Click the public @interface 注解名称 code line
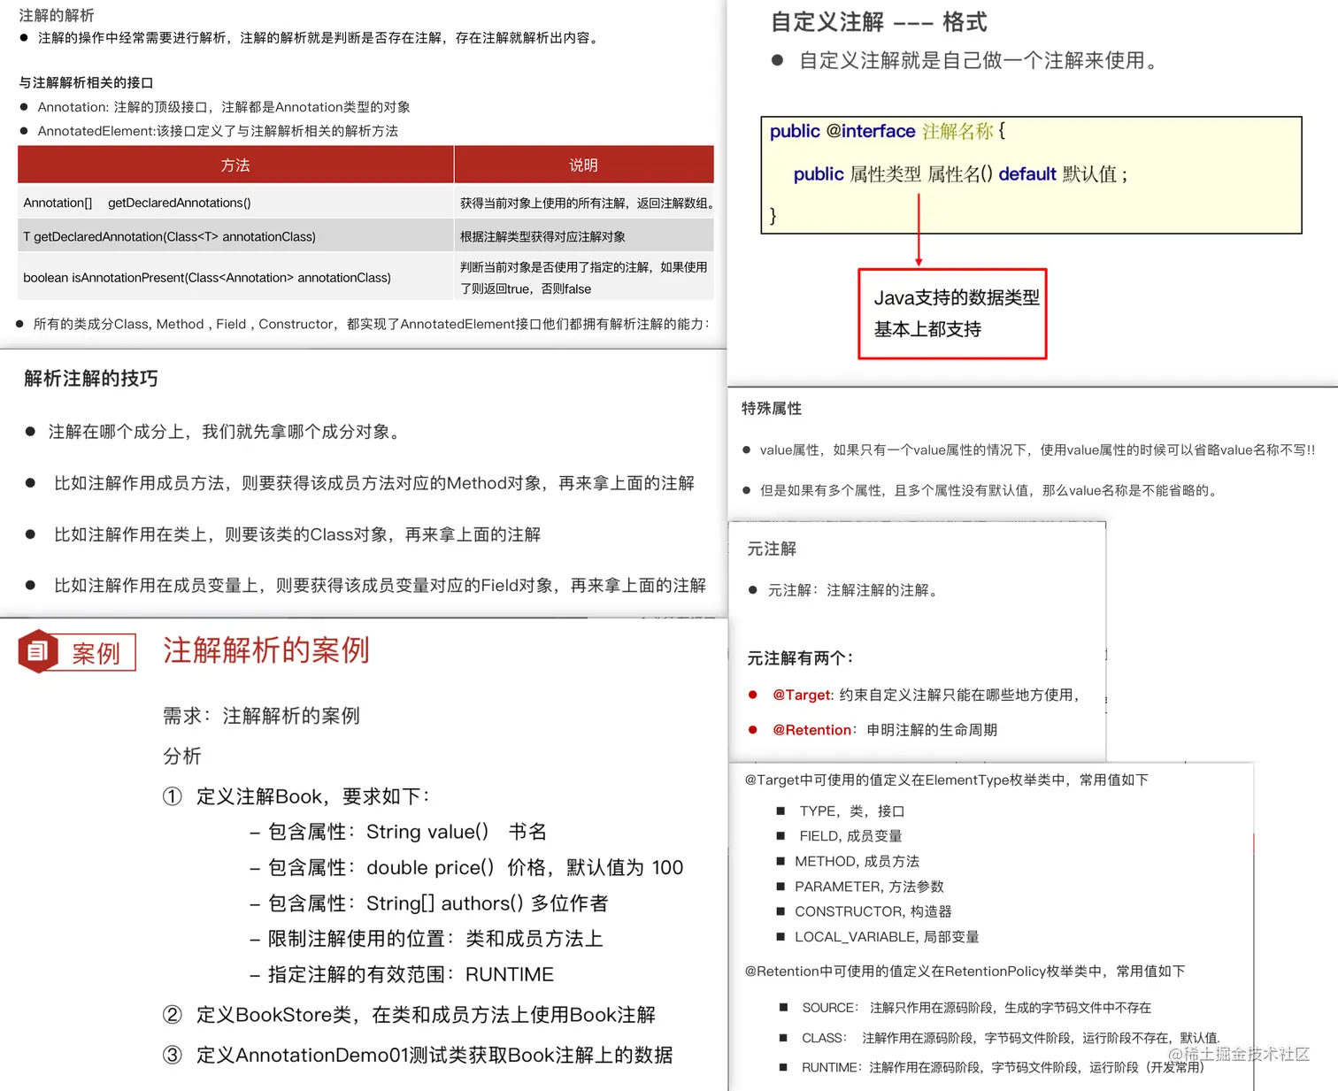This screenshot has width=1338, height=1091. (x=888, y=131)
